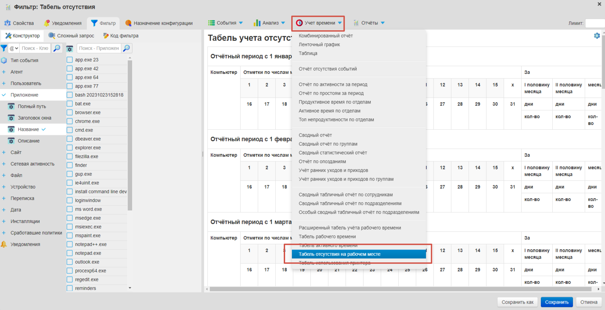Click the blue funnel filter icon
Image resolution: width=605 pixels, height=310 pixels.
click(x=4, y=48)
